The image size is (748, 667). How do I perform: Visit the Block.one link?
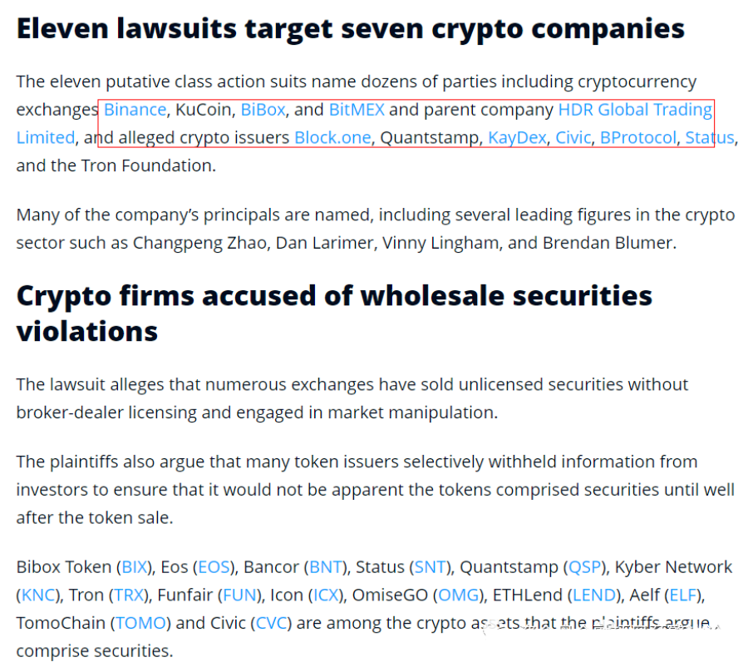(x=332, y=137)
